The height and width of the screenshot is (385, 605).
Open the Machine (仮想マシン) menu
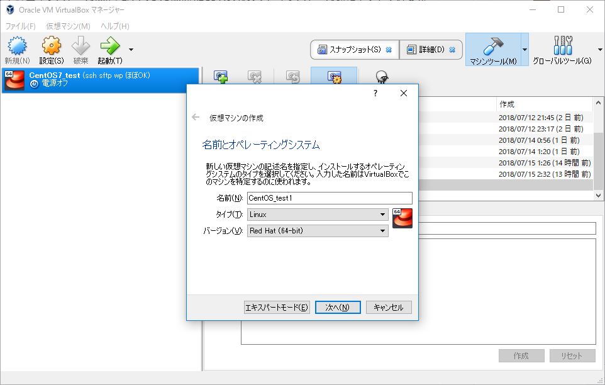tap(68, 26)
